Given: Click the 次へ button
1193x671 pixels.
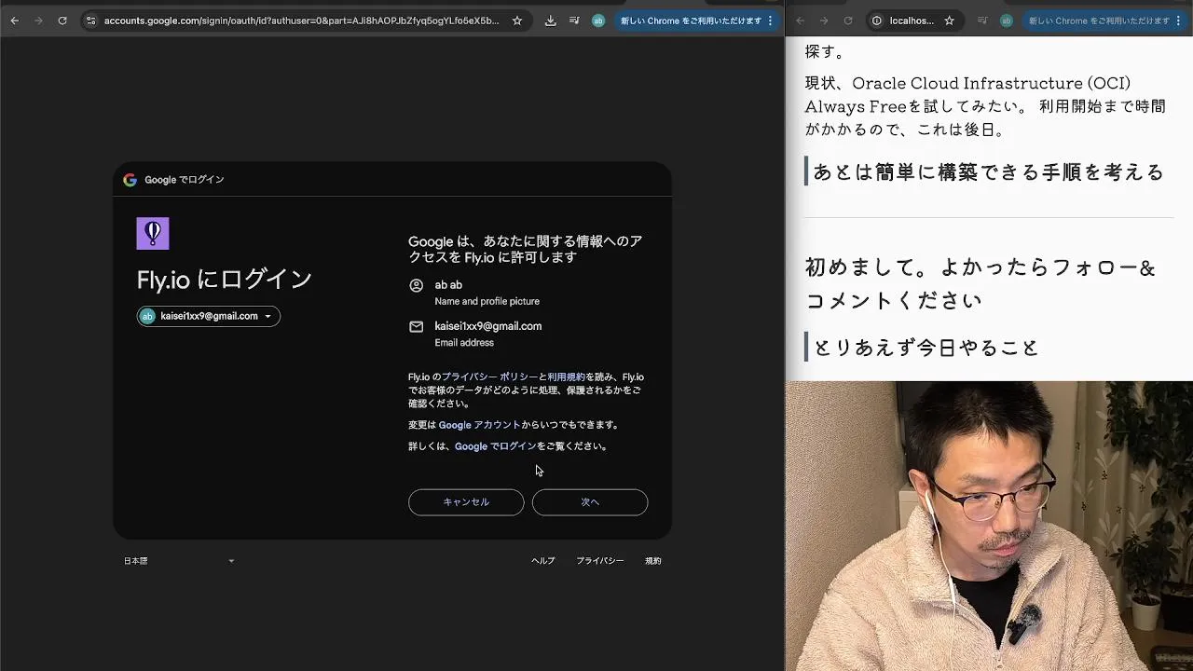Looking at the screenshot, I should (590, 502).
